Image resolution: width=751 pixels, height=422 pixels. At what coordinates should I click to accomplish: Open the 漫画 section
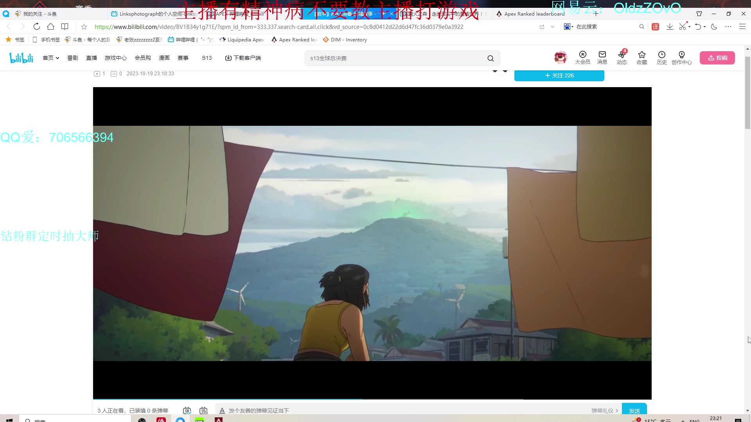click(164, 58)
